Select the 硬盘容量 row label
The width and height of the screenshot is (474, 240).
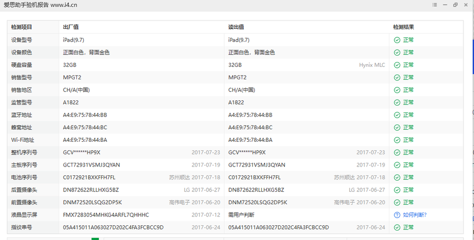pos(22,65)
